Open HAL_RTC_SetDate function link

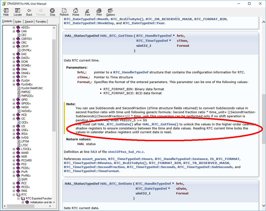116,184
